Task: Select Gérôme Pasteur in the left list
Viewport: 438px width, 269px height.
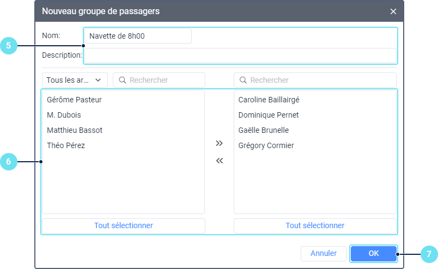Action: 75,100
